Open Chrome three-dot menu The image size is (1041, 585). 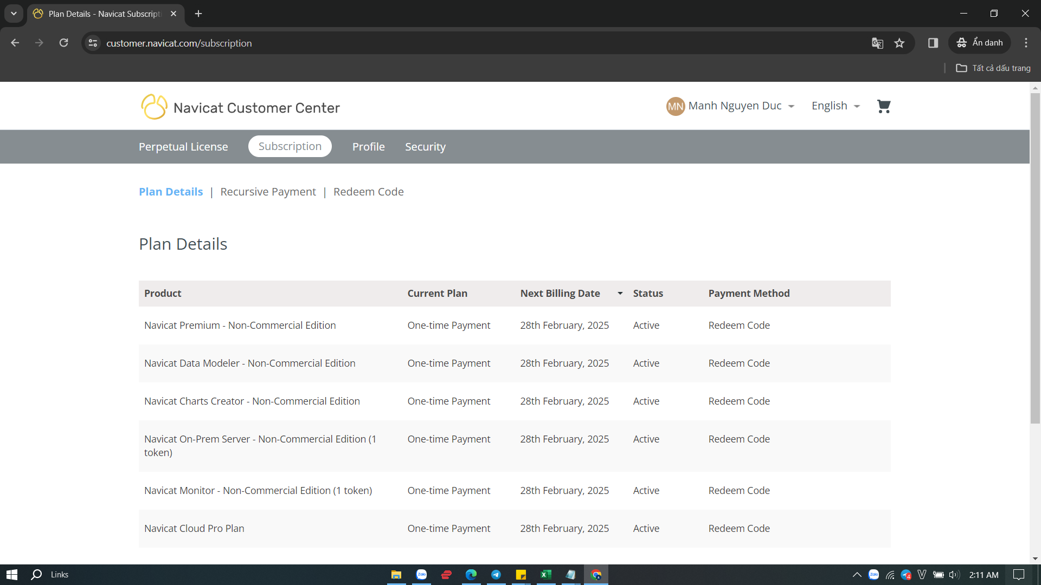click(x=1026, y=43)
